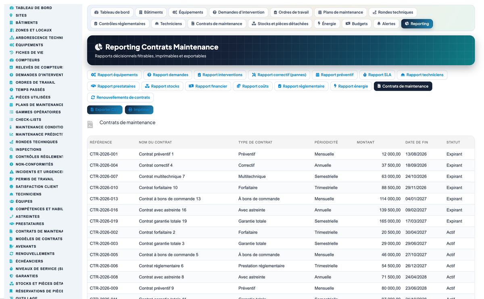Screen dimensions: 484x299
Task: Show the Rapport coûts report
Action: [252, 86]
